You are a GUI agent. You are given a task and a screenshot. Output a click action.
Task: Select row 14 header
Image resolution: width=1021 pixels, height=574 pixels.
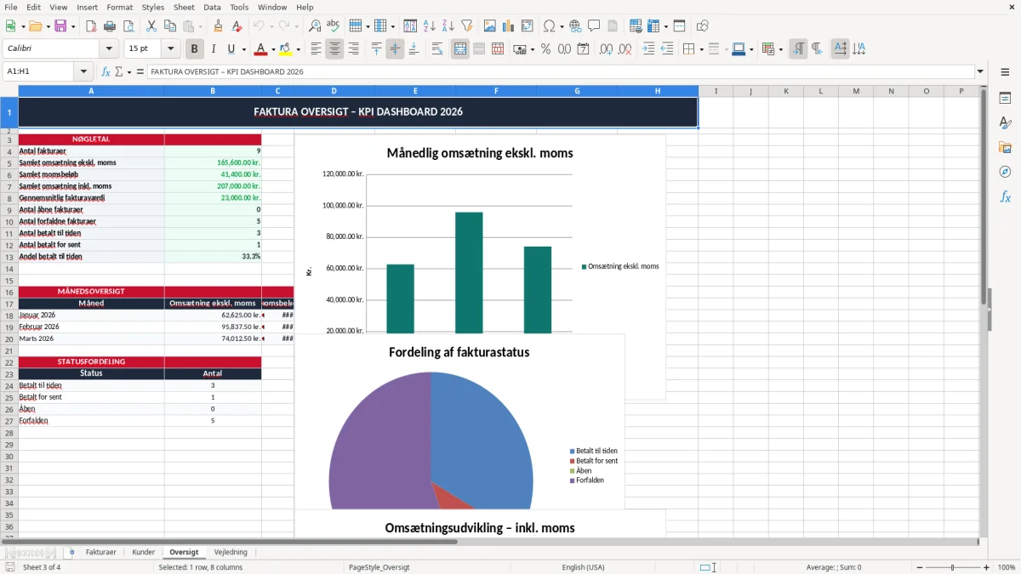point(9,268)
